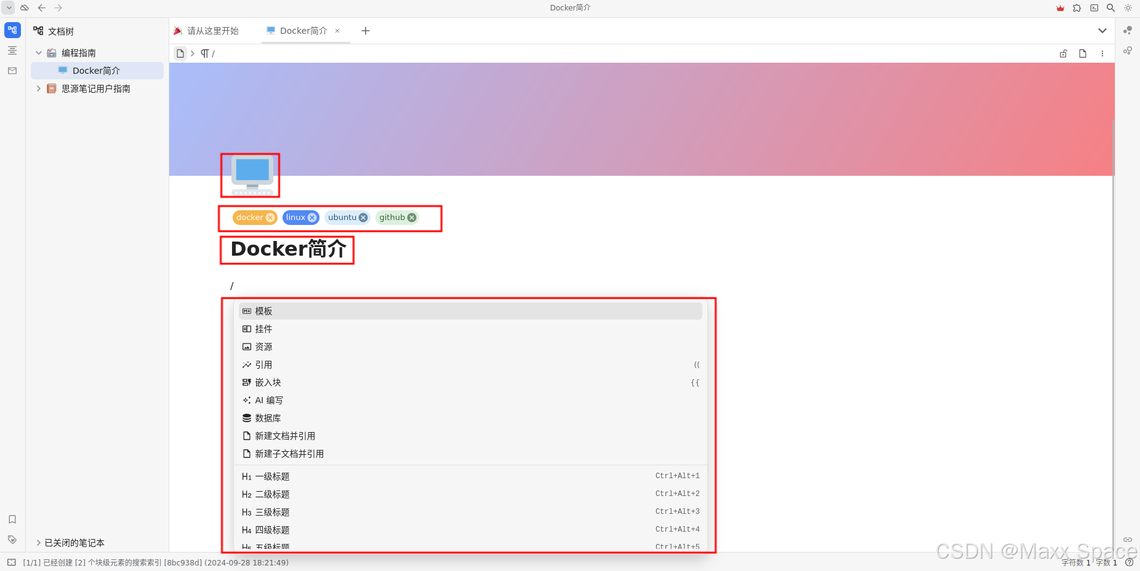This screenshot has height=571, width=1140.
Task: Close the Docker简介 tab
Action: pyautogui.click(x=337, y=31)
